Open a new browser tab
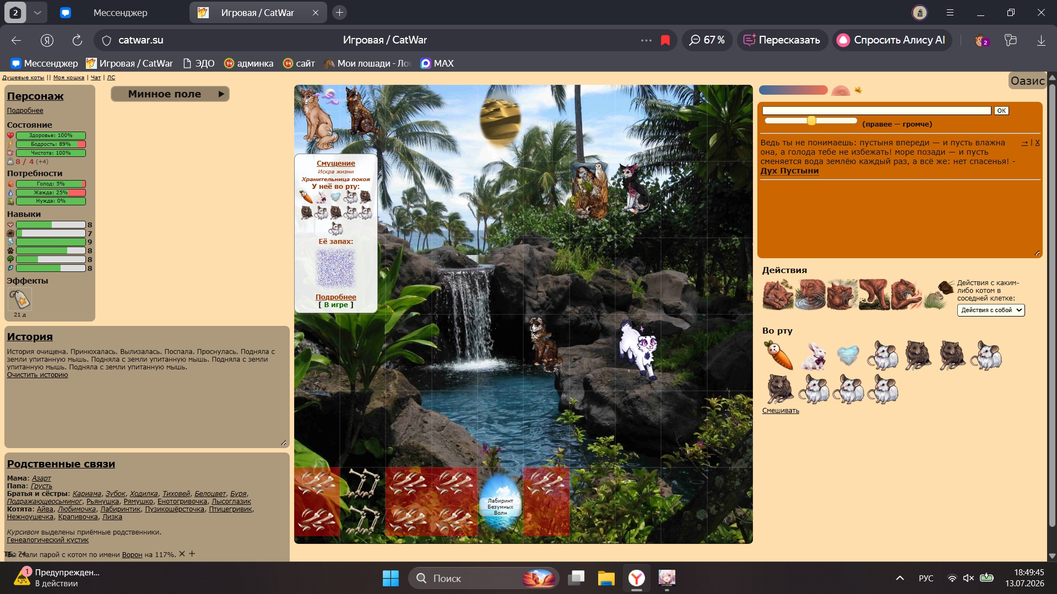Screen dimensions: 1057x594 point(340,13)
